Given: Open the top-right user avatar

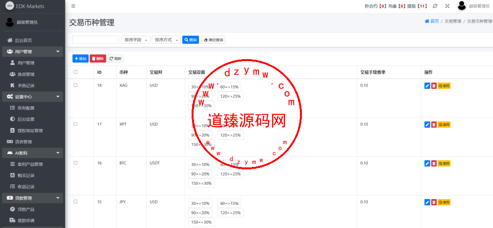Looking at the screenshot, I should click(x=462, y=6).
